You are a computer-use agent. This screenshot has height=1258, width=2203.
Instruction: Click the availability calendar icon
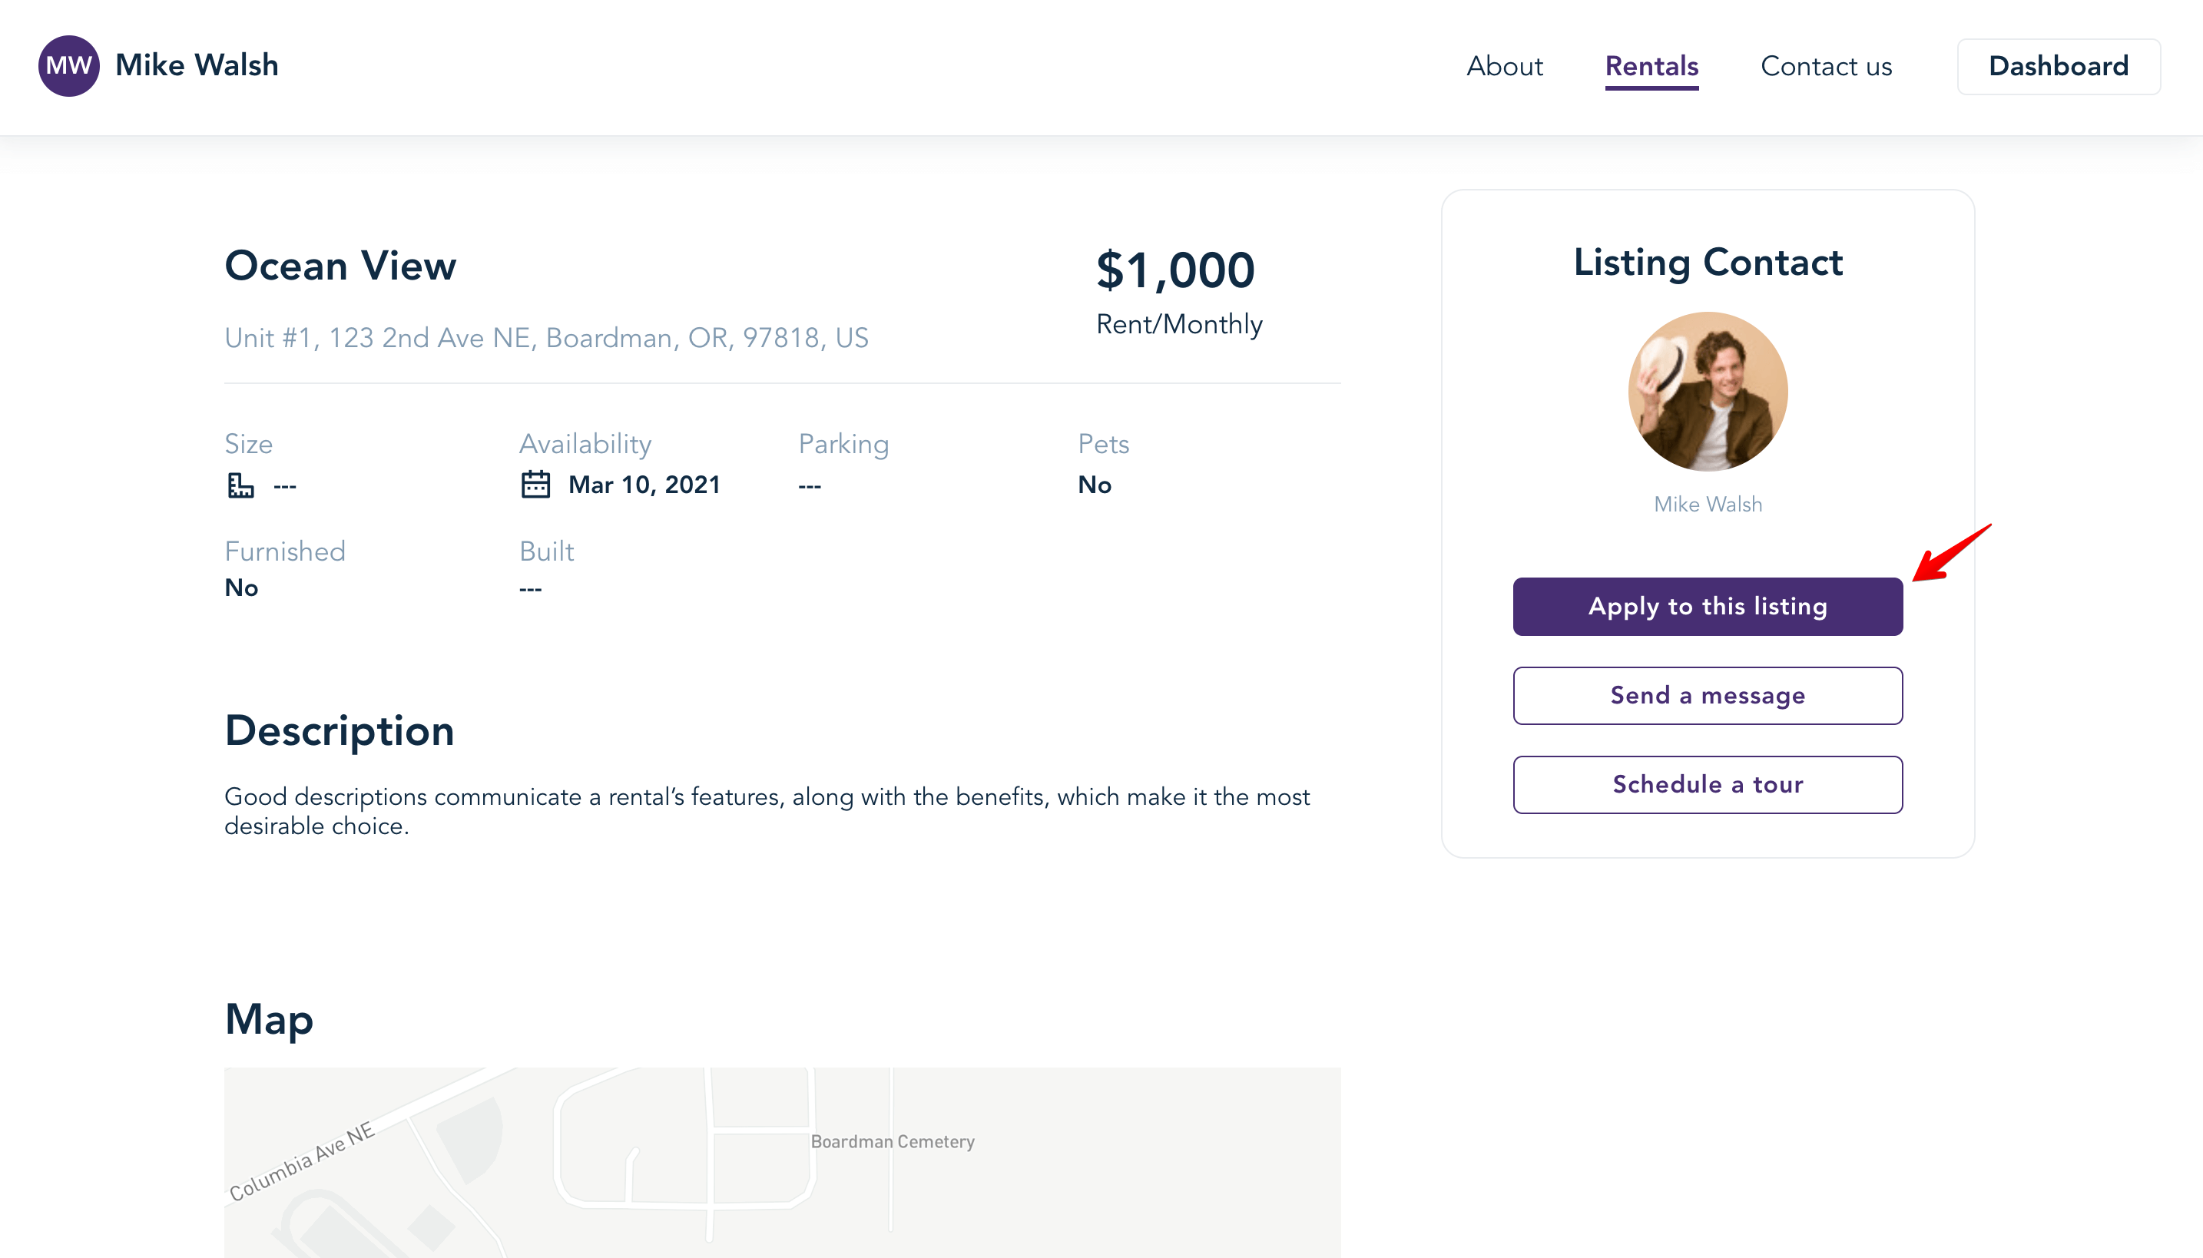coord(535,484)
